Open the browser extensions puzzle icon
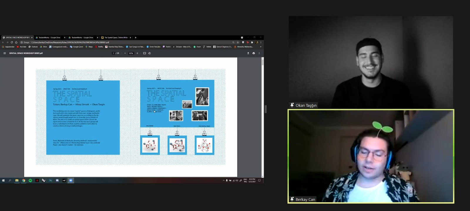Viewport: 470px width, 211px height. [252, 42]
